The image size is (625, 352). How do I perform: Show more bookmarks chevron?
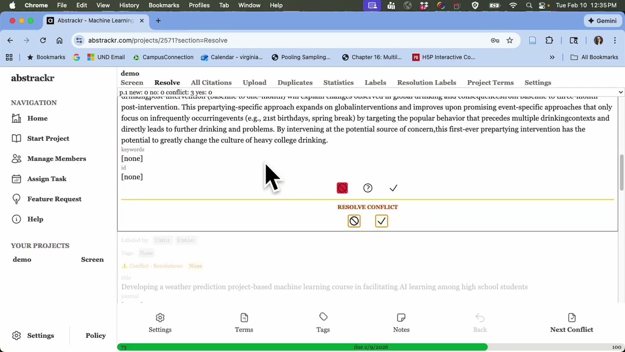click(552, 57)
